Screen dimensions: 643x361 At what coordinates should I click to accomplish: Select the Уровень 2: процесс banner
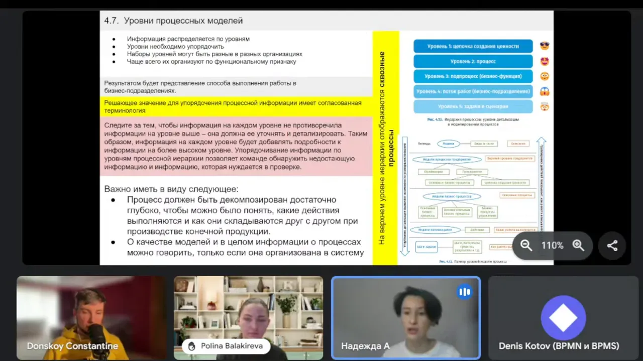(x=472, y=61)
